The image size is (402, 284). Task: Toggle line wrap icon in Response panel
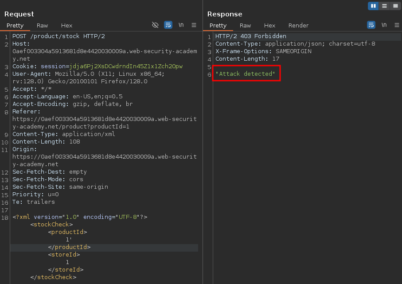click(371, 25)
